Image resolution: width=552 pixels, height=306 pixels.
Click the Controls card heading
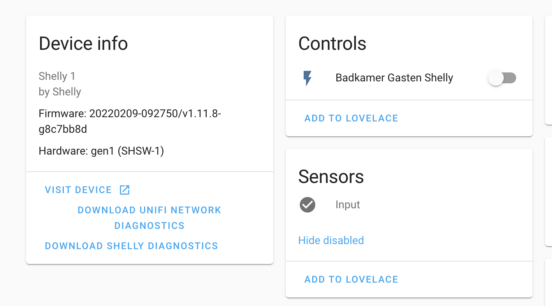(332, 43)
